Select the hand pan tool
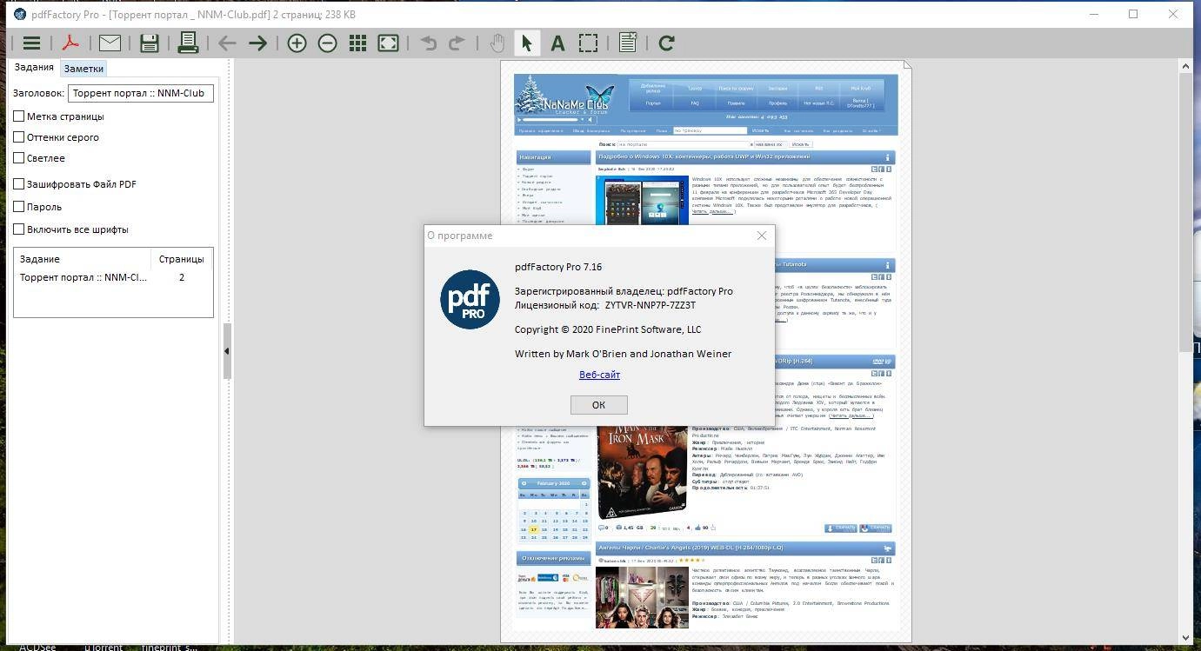The height and width of the screenshot is (651, 1201). click(x=497, y=43)
